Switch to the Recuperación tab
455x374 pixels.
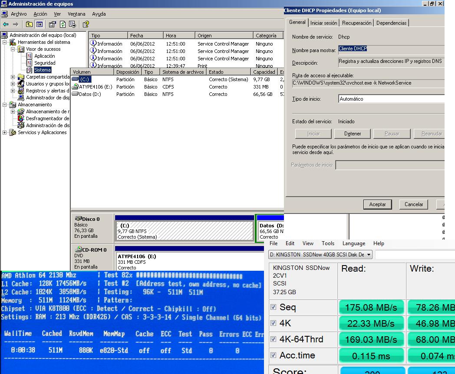point(356,23)
